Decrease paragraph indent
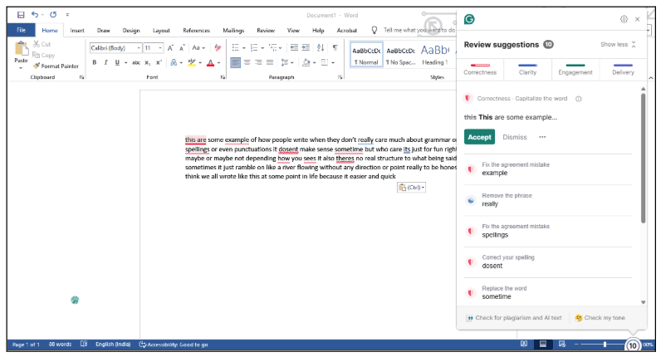The width and height of the screenshot is (661, 357). 294,47
